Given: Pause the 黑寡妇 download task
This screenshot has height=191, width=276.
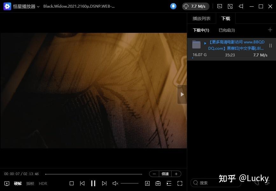Looking at the screenshot, I should (x=271, y=46).
